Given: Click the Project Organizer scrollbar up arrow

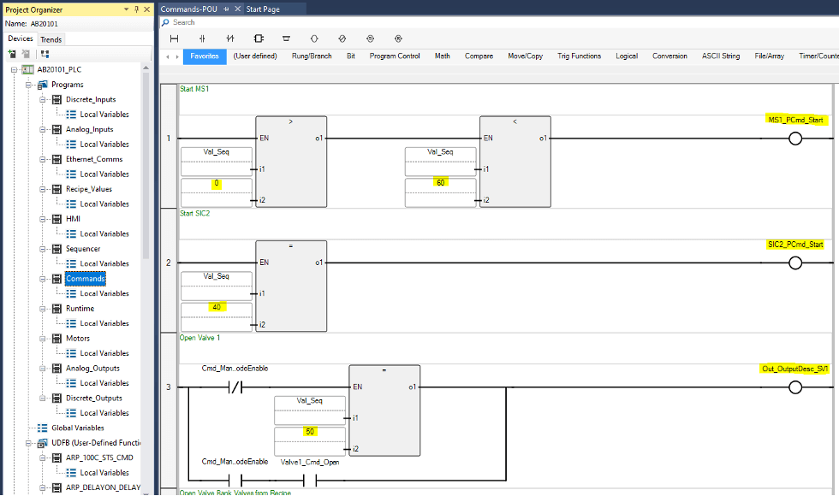Looking at the screenshot, I should (146, 68).
